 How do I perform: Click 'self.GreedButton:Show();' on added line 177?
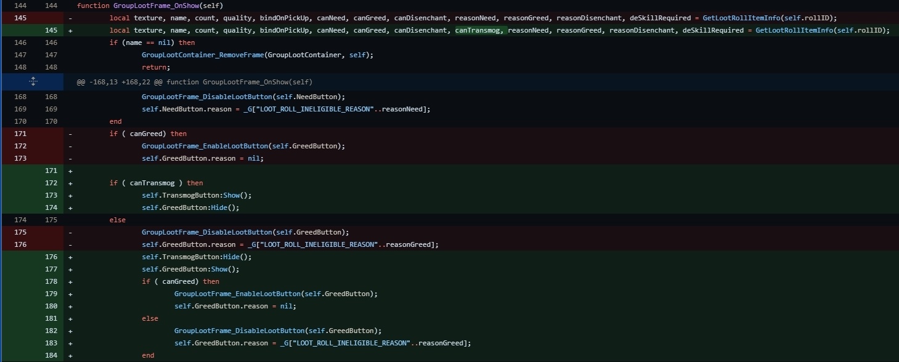coord(190,269)
